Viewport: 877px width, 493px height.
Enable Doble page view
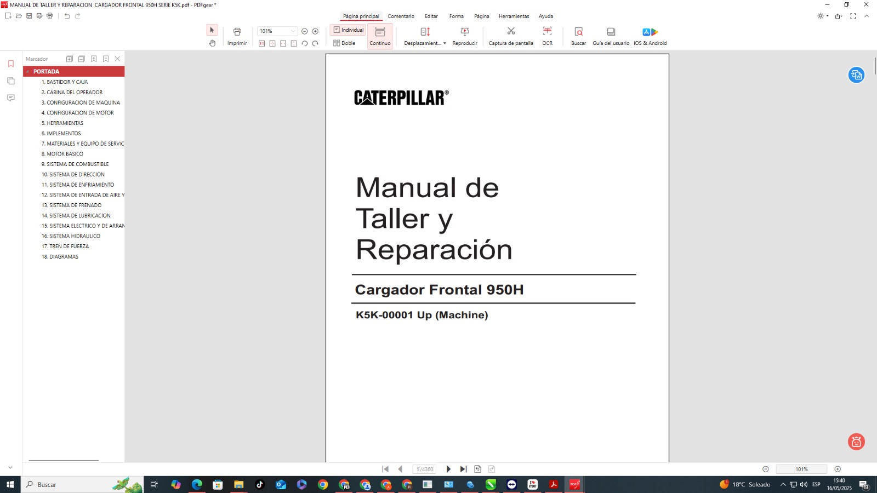tap(344, 43)
